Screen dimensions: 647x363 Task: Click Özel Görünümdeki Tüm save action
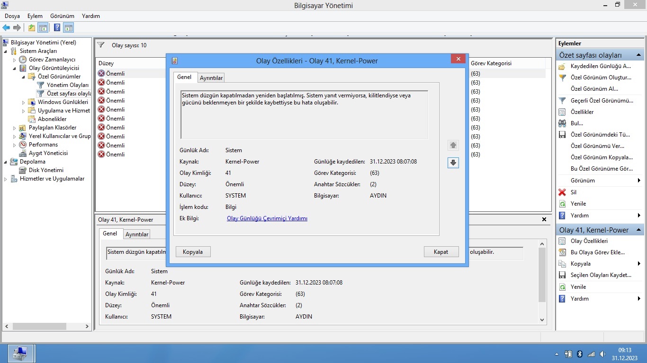coord(601,135)
